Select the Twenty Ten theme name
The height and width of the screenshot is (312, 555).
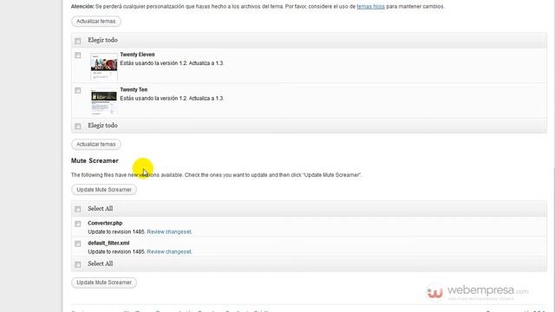pos(134,89)
